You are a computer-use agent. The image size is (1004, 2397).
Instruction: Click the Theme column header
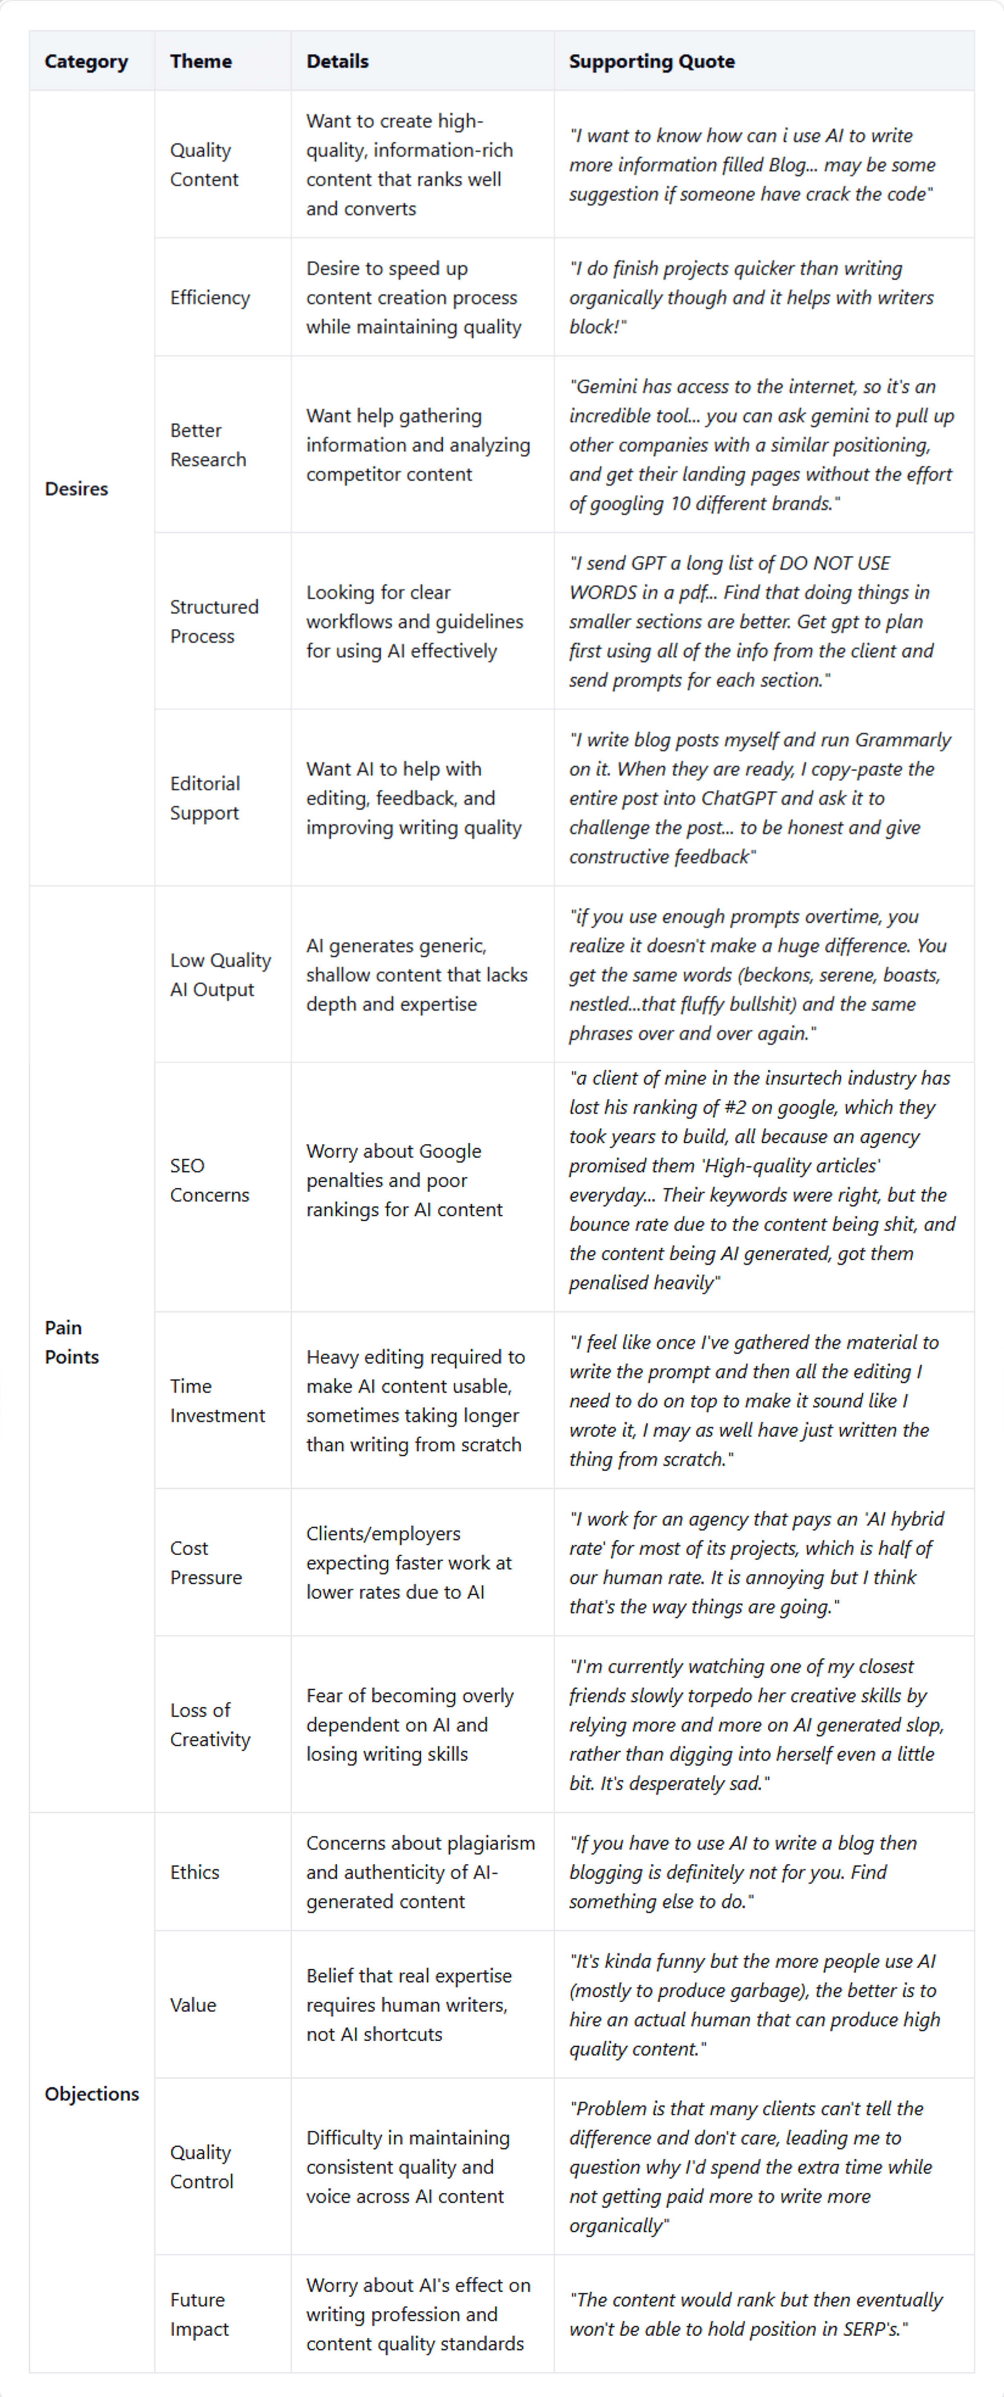[x=200, y=61]
